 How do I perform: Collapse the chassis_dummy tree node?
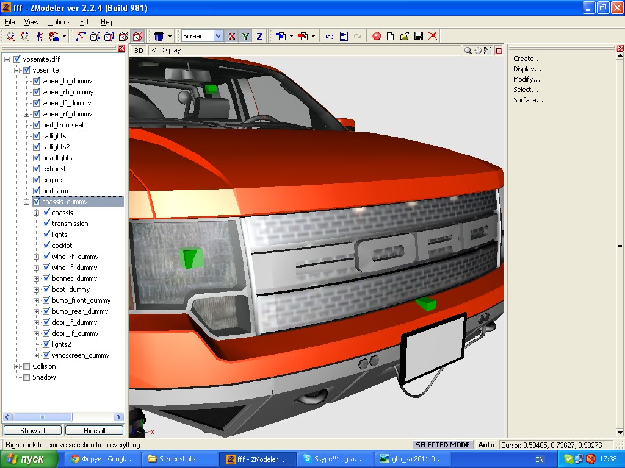27,202
